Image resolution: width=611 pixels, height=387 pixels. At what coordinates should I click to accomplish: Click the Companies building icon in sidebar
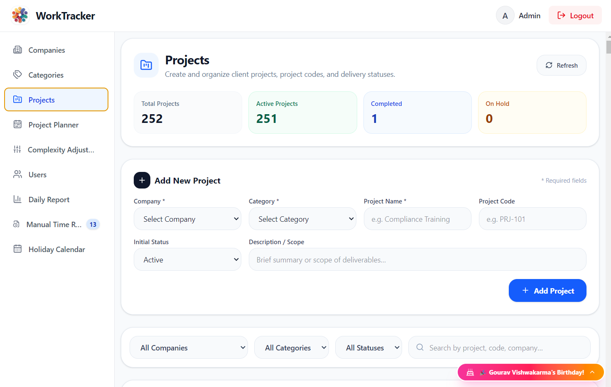click(17, 50)
